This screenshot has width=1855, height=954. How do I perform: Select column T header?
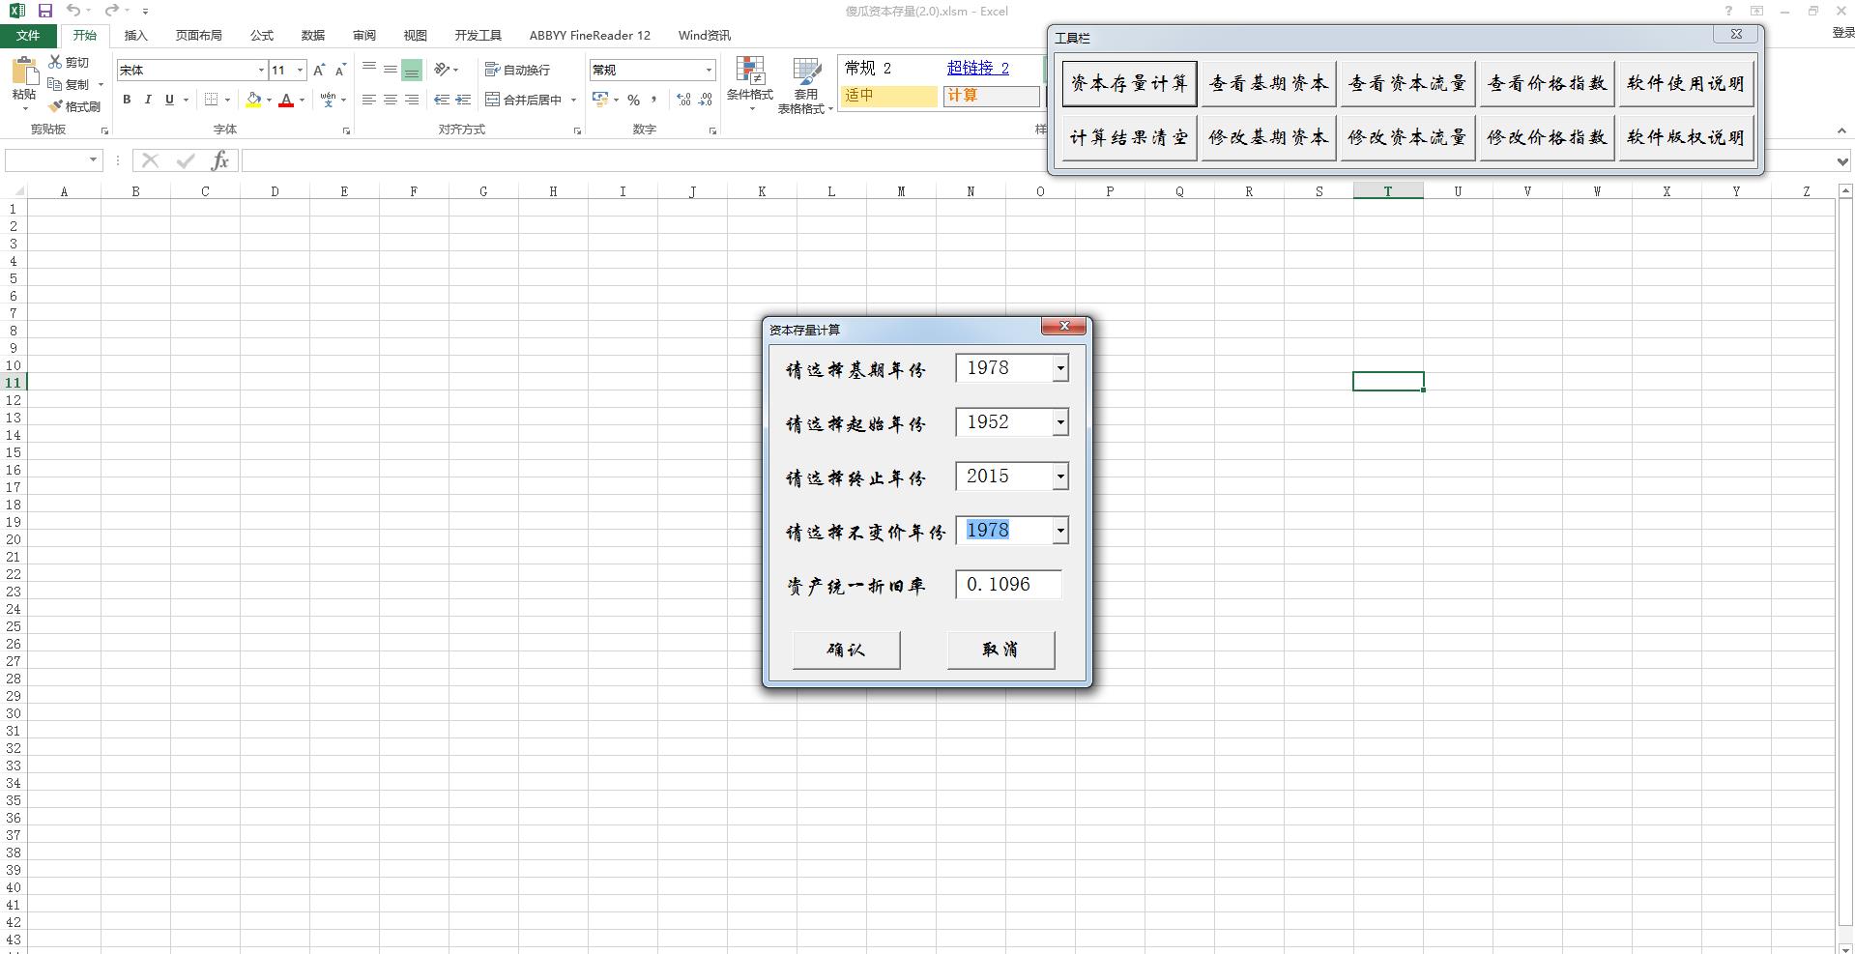(1388, 191)
